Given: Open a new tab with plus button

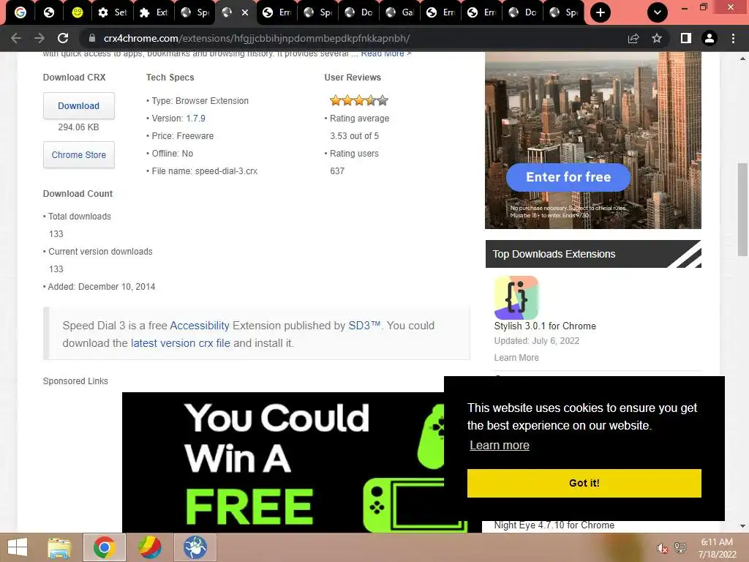Looking at the screenshot, I should (x=601, y=12).
